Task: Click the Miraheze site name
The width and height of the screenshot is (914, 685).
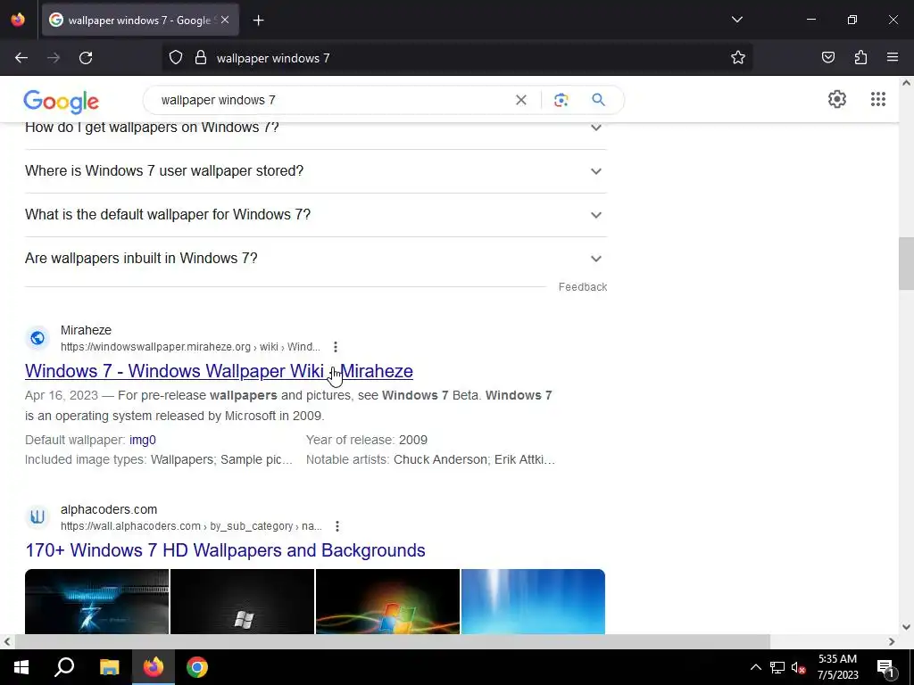Action: click(x=86, y=330)
